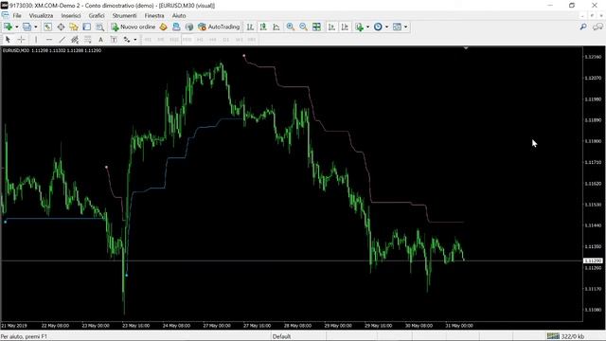The image size is (606, 341).
Task: Click the Nuovo ordine button
Action: point(133,27)
